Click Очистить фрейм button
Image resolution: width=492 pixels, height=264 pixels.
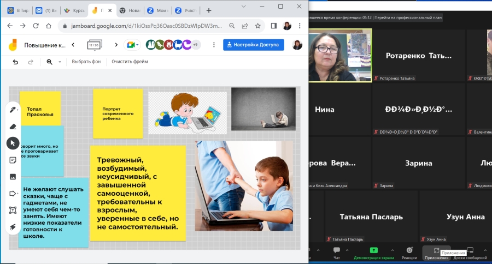click(130, 62)
